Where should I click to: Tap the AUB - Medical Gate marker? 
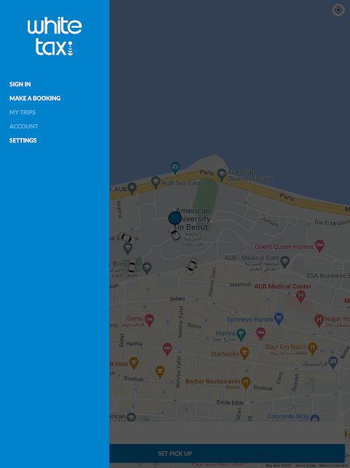point(284,262)
